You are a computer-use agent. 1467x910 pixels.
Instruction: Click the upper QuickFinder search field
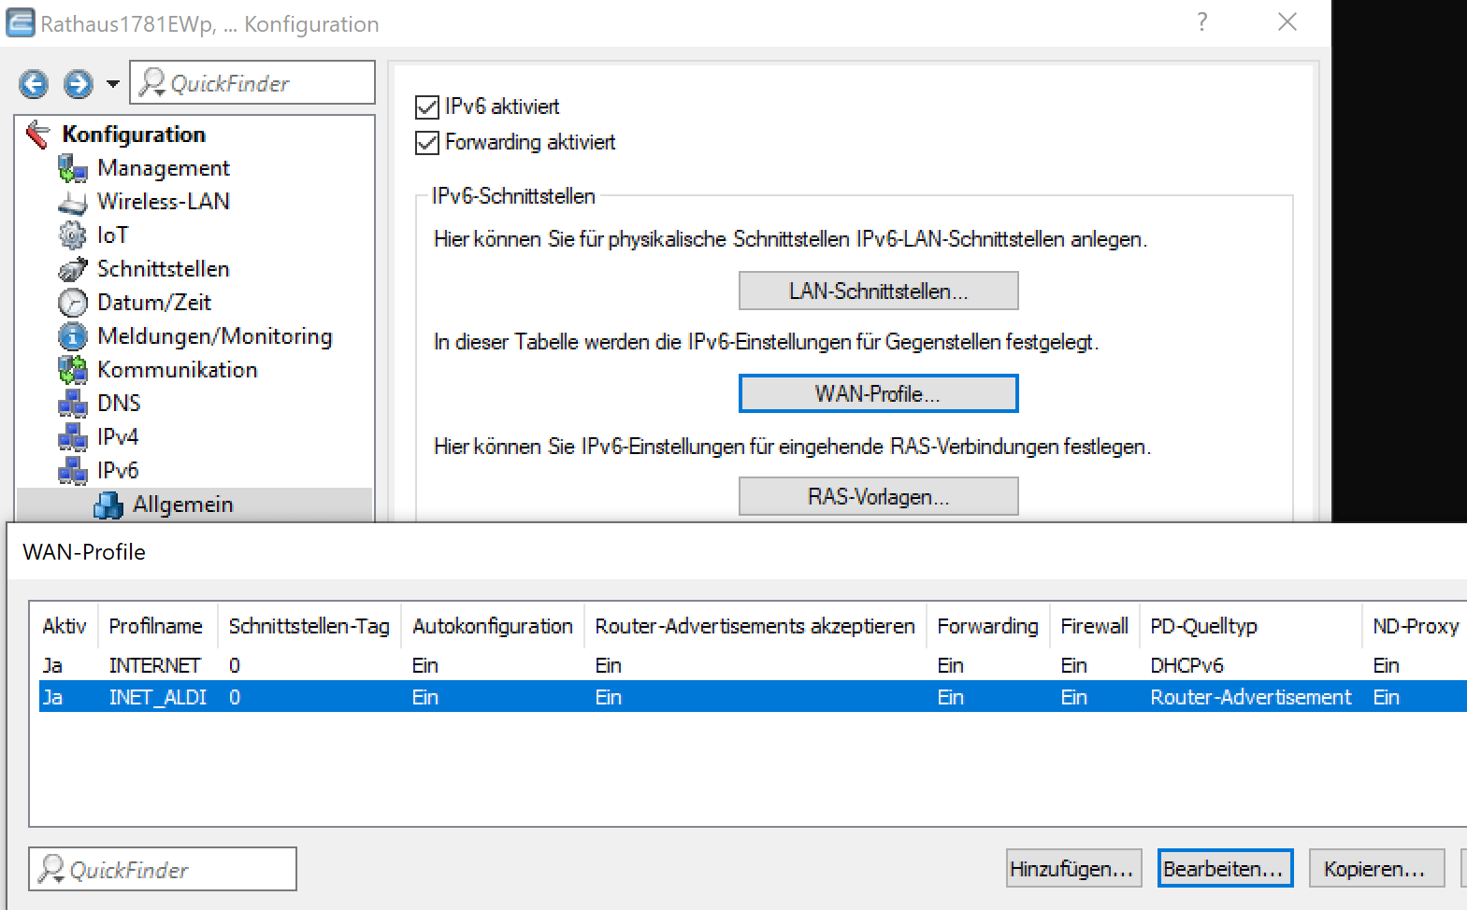[252, 83]
